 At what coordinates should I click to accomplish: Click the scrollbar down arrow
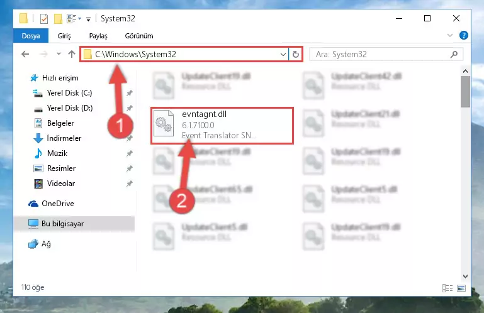465,277
